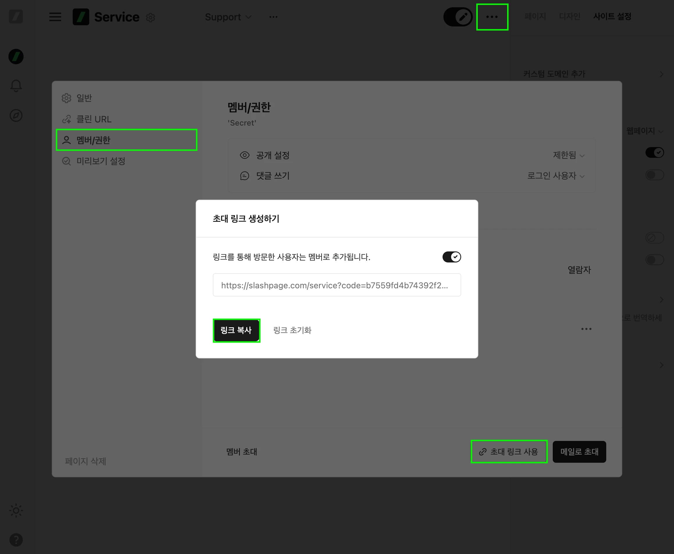Select 클린 URL in settings sidebar
Image resolution: width=674 pixels, height=554 pixels.
(94, 119)
